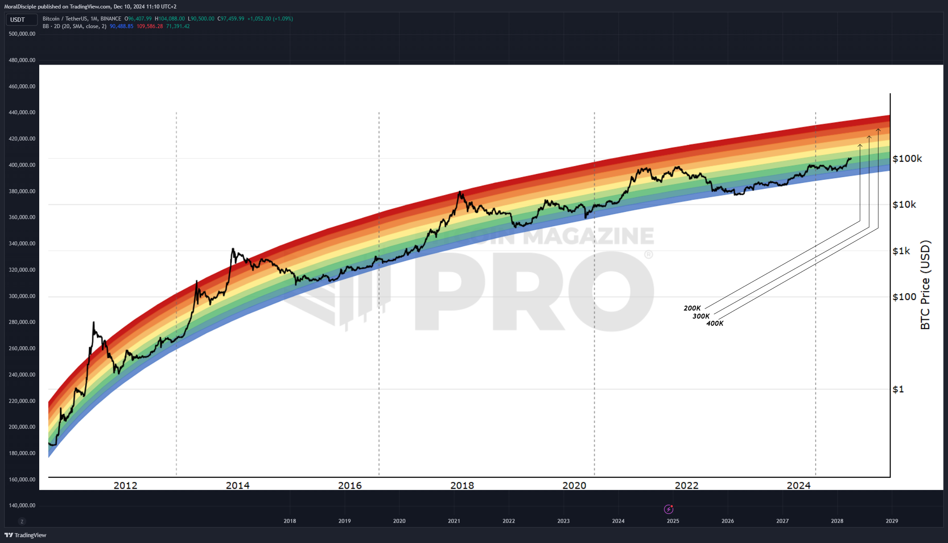This screenshot has width=948, height=543.
Task: Click the low value L90,500.00
Action: point(201,19)
